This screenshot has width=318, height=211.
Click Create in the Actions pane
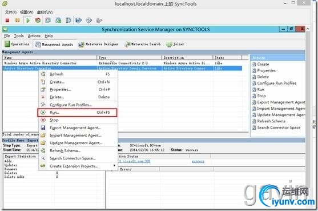pyautogui.click(x=263, y=64)
